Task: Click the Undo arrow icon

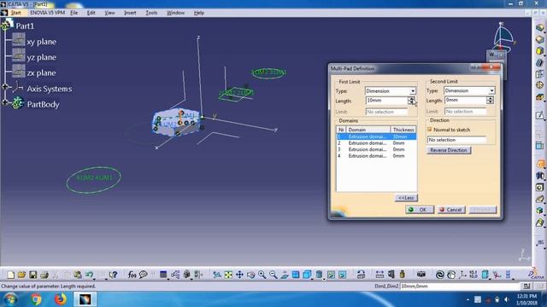Action: pyautogui.click(x=89, y=275)
